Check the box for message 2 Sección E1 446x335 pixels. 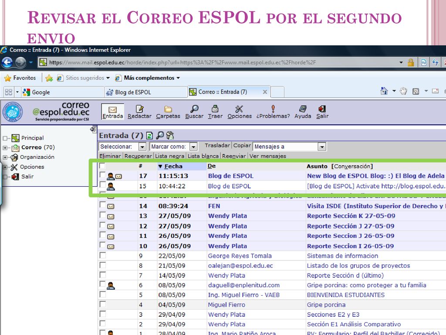point(103,323)
